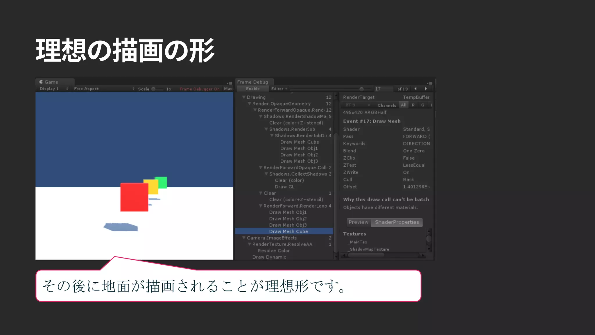This screenshot has width=595, height=335.
Task: Open the Editor connection dropdown
Action: coord(279,89)
